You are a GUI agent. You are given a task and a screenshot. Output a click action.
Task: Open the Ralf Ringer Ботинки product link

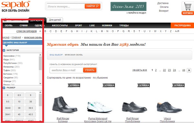point(63,120)
